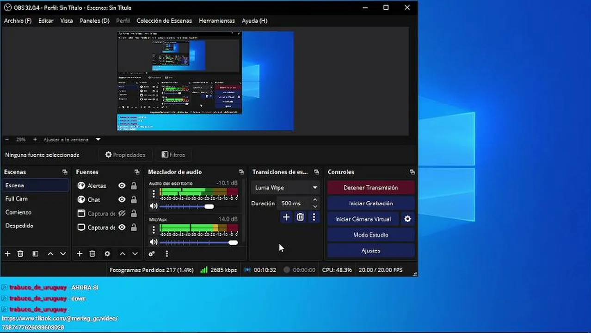Undock the Controles panel
The height and width of the screenshot is (333, 591).
412,172
